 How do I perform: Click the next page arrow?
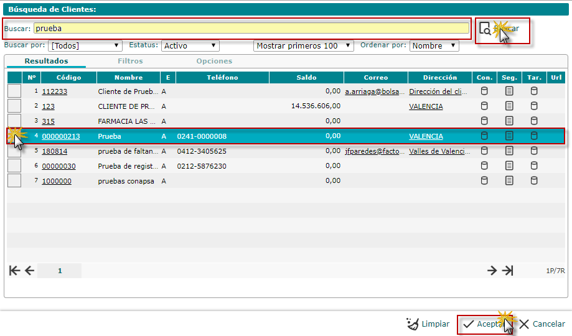492,271
